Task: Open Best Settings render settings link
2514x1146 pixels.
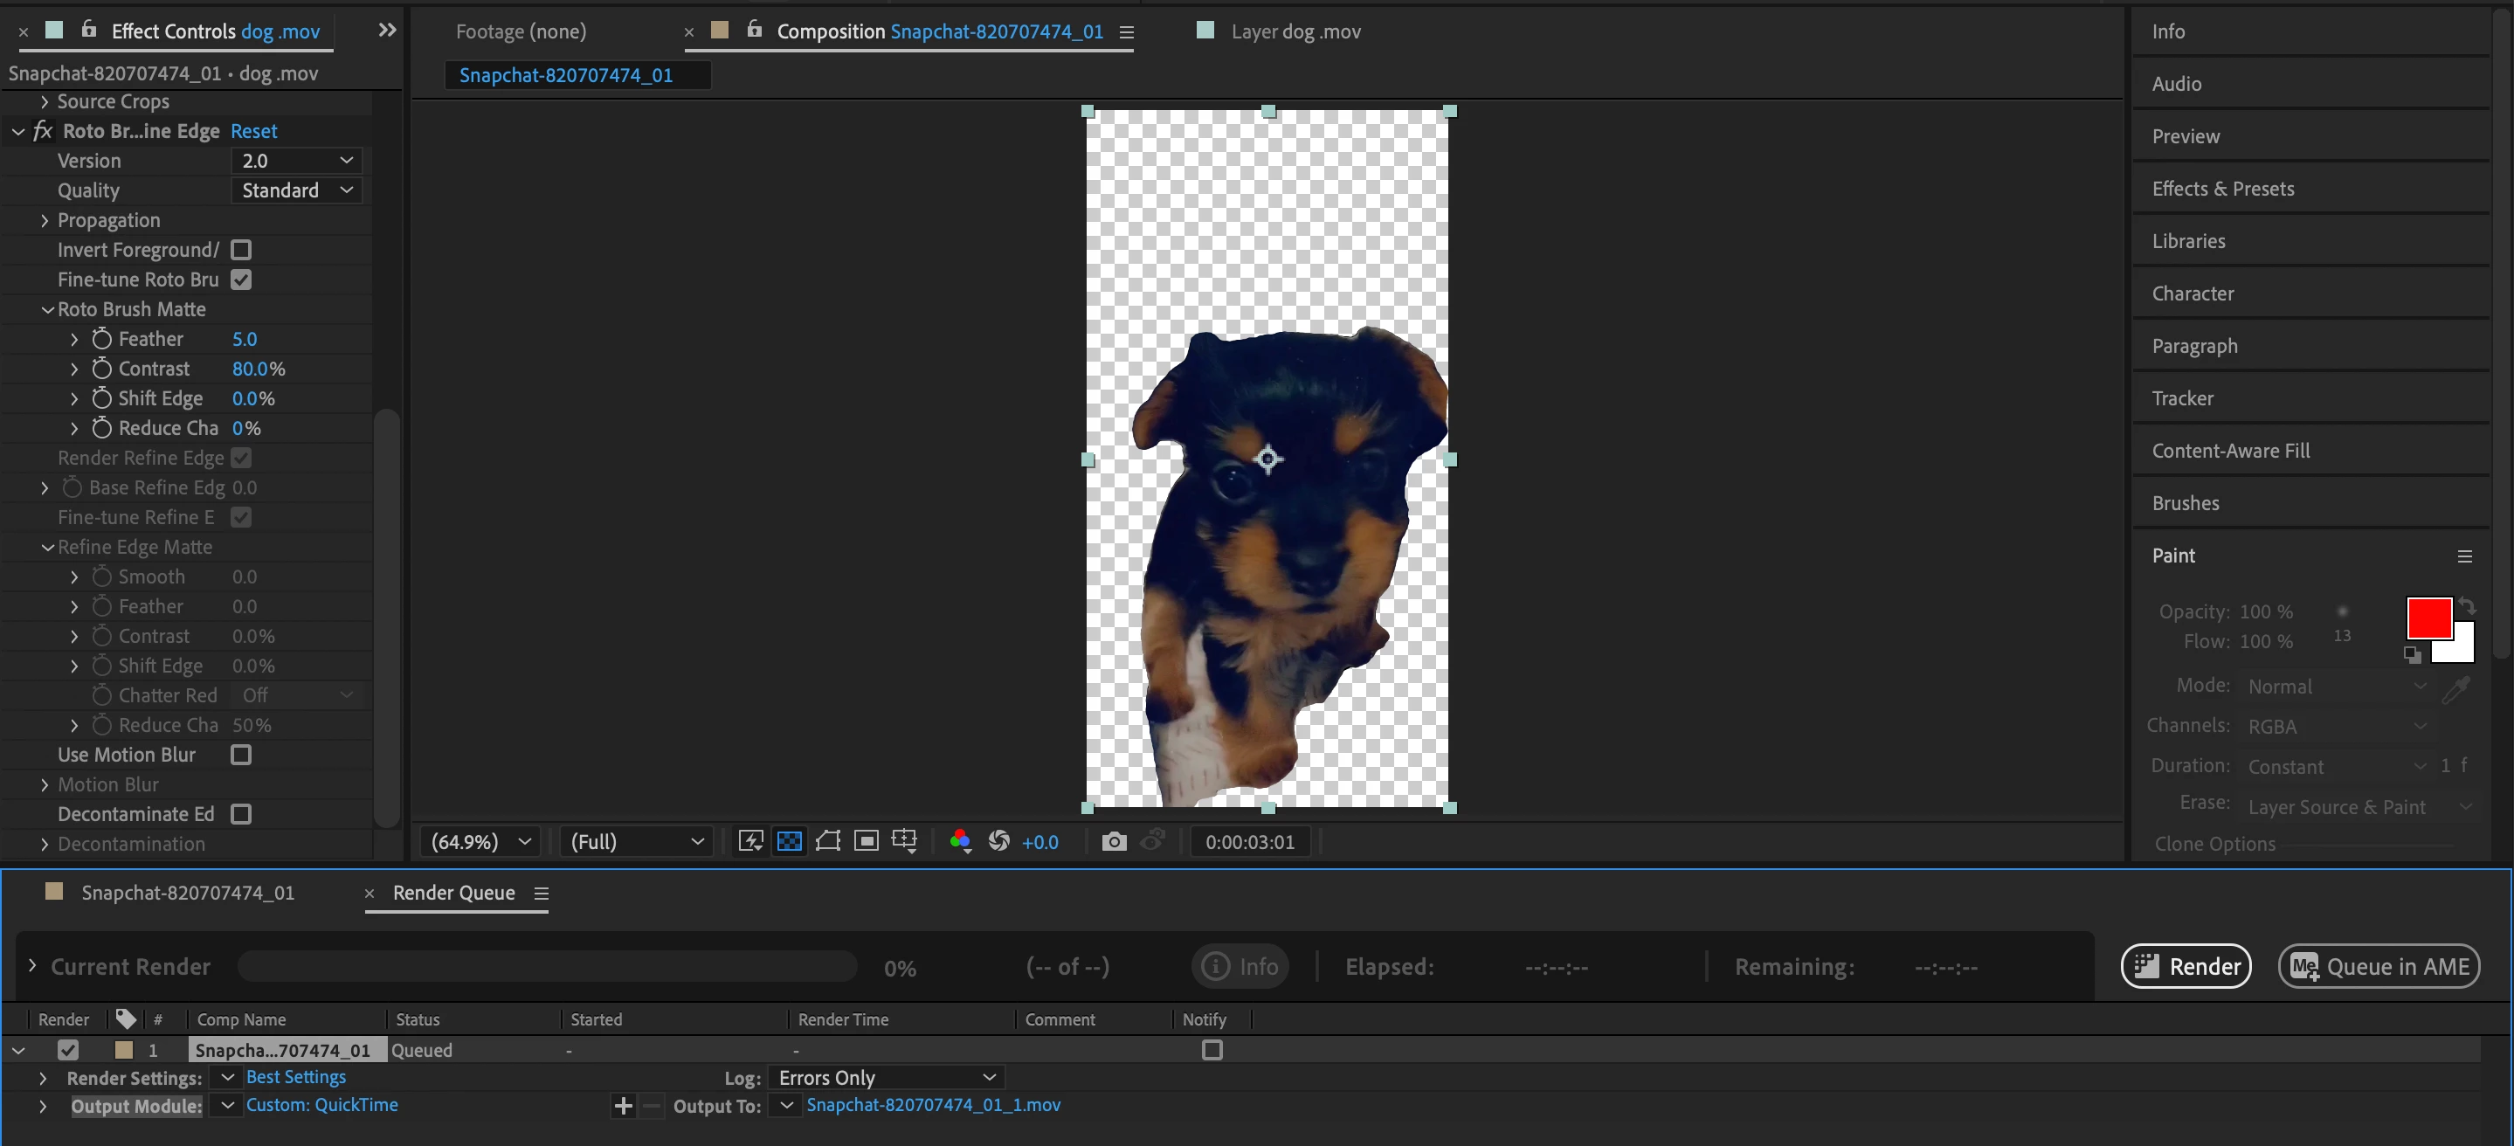Action: pyautogui.click(x=296, y=1077)
